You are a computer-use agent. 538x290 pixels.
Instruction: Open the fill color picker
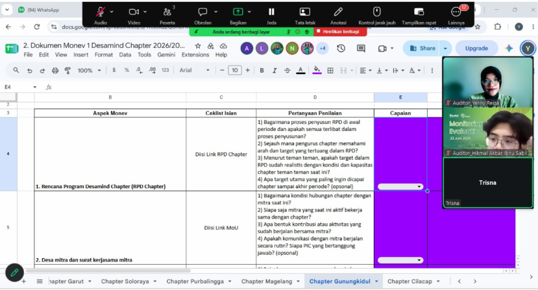click(317, 70)
